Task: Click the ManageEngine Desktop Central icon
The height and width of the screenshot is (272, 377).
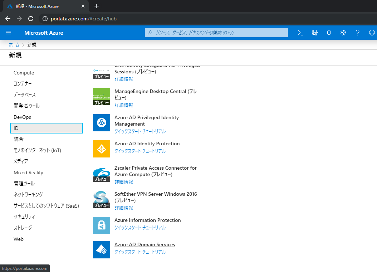Action: (x=102, y=97)
